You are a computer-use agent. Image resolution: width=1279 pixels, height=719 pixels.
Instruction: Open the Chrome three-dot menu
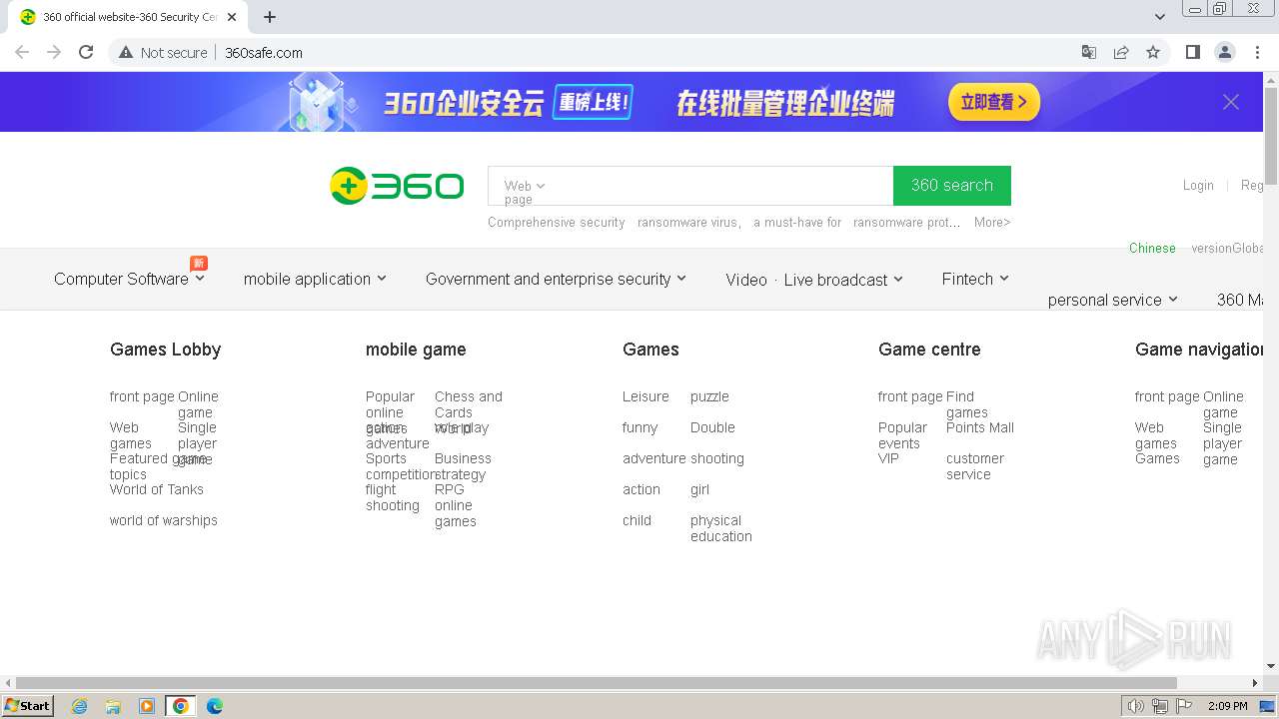[1256, 52]
